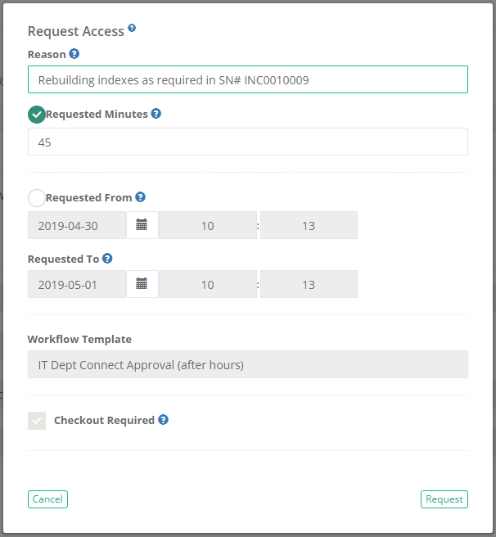Open calendar picker for Requested From date

pyautogui.click(x=142, y=225)
